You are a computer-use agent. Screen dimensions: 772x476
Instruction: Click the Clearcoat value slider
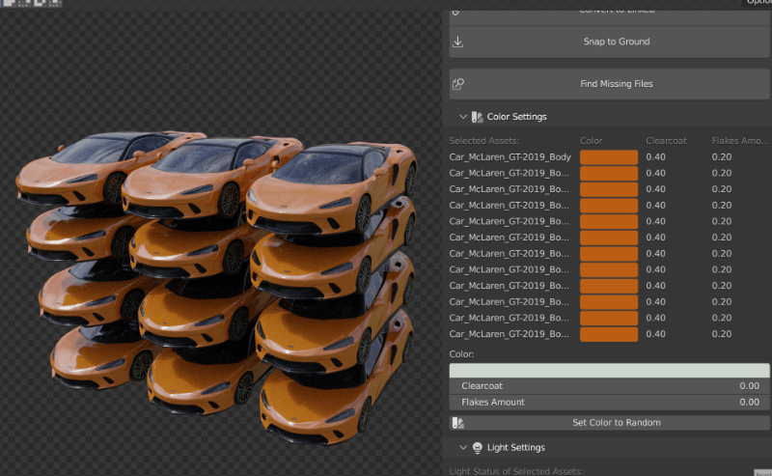[x=609, y=386]
